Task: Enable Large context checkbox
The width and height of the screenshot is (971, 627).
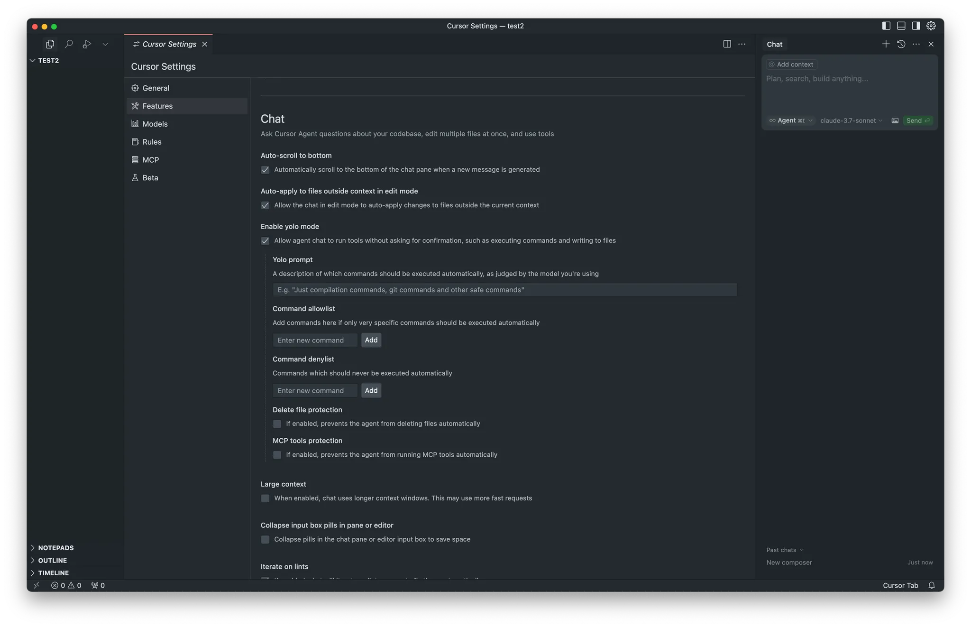Action: coord(265,498)
